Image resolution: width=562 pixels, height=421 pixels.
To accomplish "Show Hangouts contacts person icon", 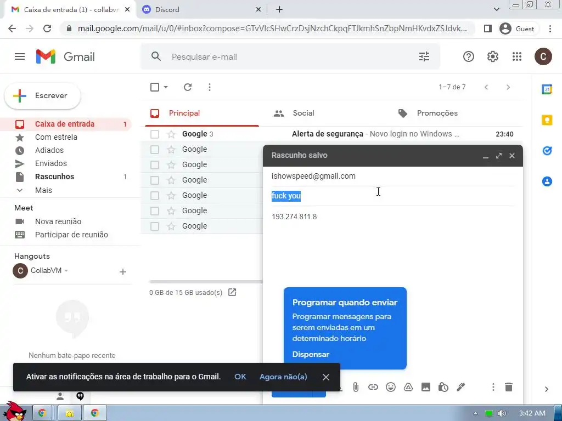I will coord(60,396).
